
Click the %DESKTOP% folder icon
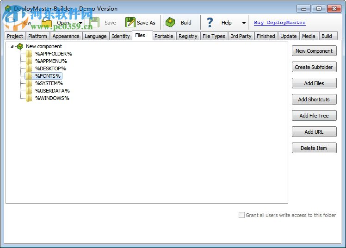pyautogui.click(x=29, y=68)
